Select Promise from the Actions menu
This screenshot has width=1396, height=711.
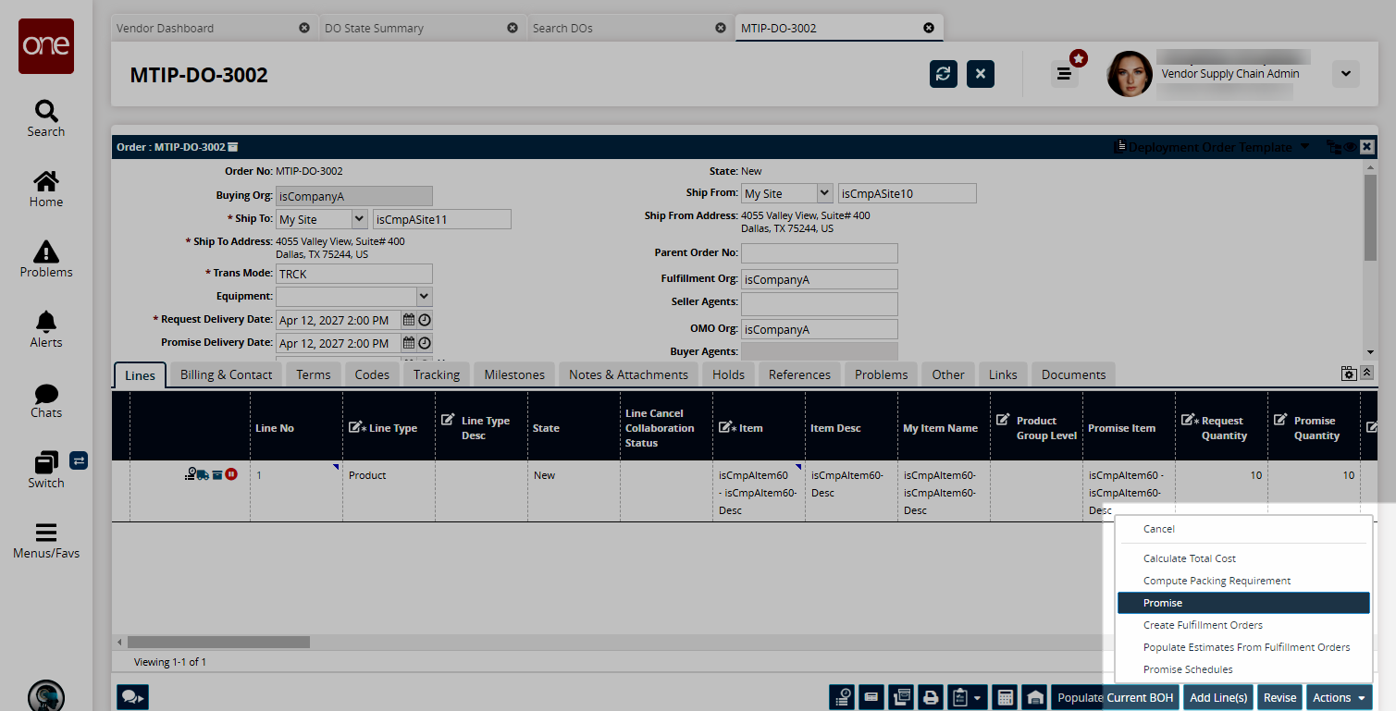(1242, 603)
